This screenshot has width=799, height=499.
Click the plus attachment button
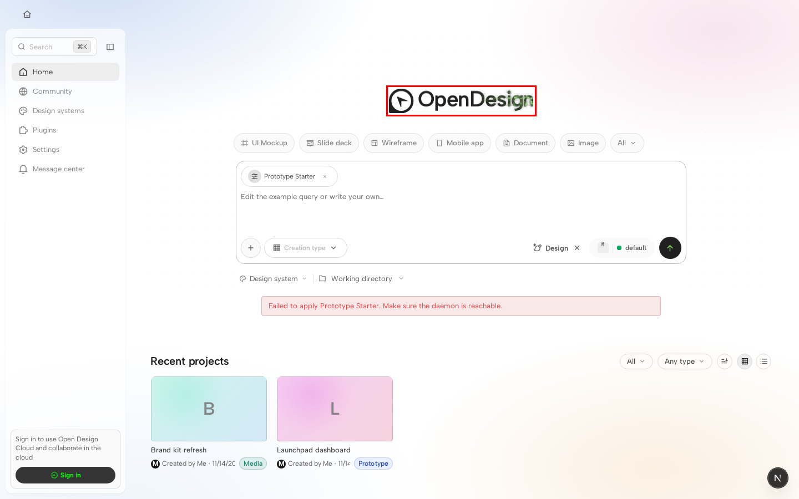click(251, 248)
